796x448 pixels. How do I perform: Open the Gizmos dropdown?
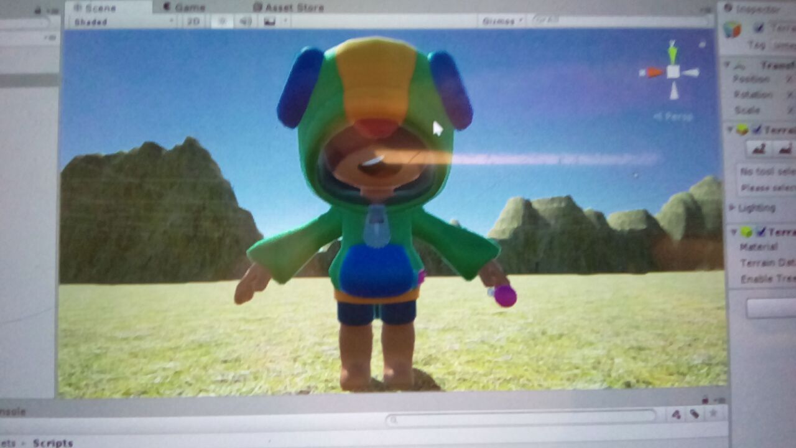pos(502,21)
